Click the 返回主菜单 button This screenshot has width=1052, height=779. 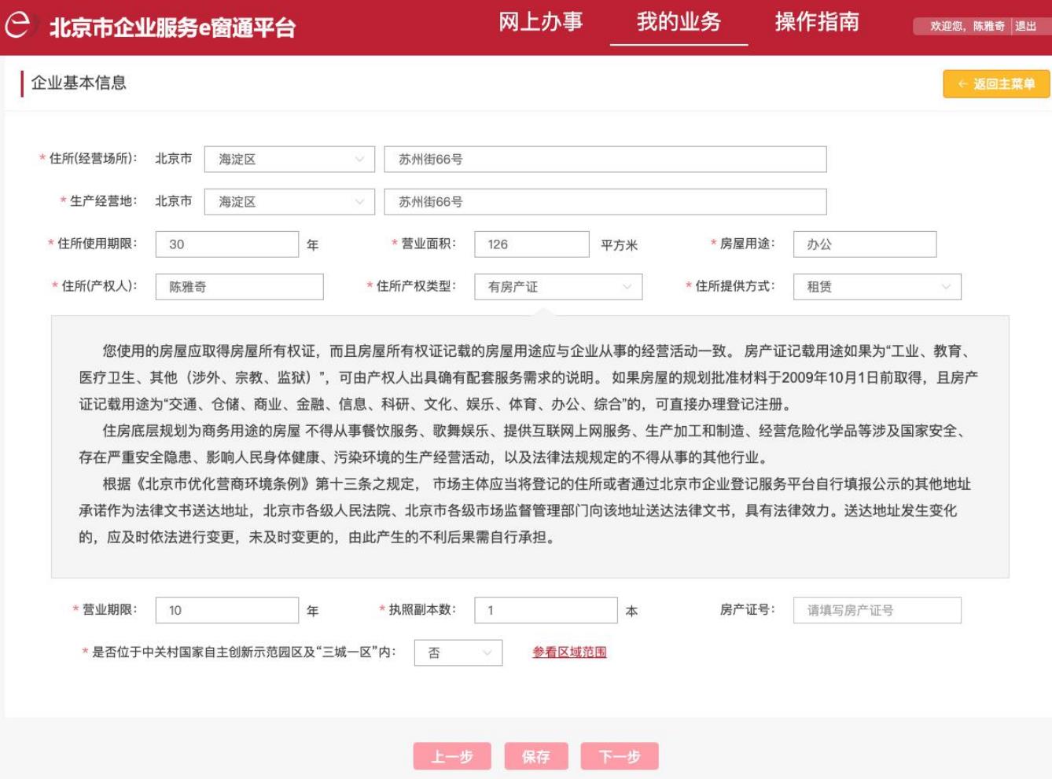pyautogui.click(x=996, y=84)
